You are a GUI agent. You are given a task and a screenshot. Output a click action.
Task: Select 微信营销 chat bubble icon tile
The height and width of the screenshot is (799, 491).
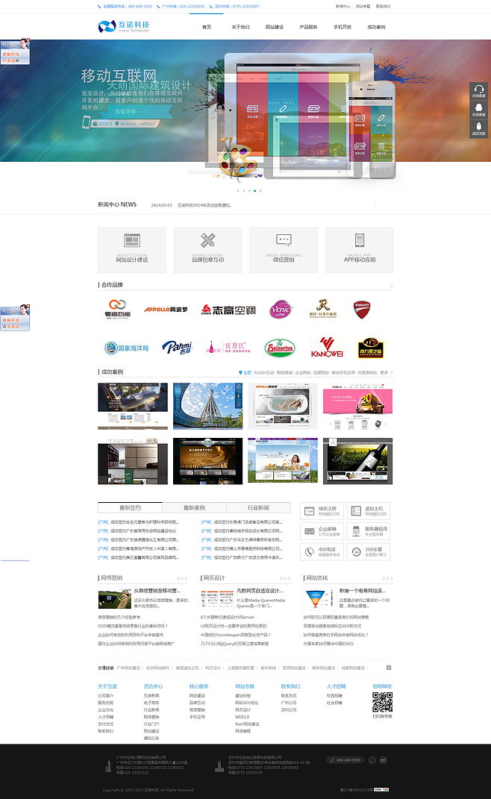[284, 250]
